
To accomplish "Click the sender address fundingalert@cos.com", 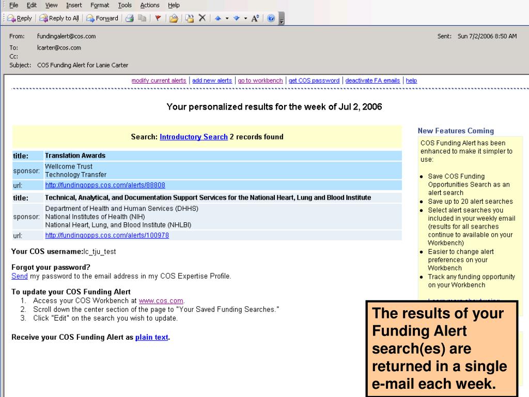I will pyautogui.click(x=67, y=36).
